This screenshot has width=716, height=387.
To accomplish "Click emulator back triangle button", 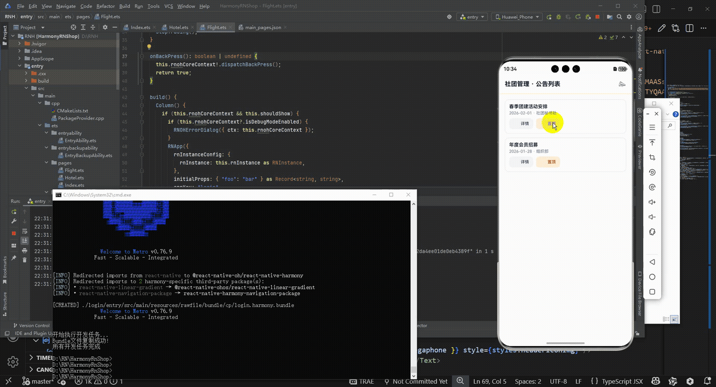I will pyautogui.click(x=652, y=262).
